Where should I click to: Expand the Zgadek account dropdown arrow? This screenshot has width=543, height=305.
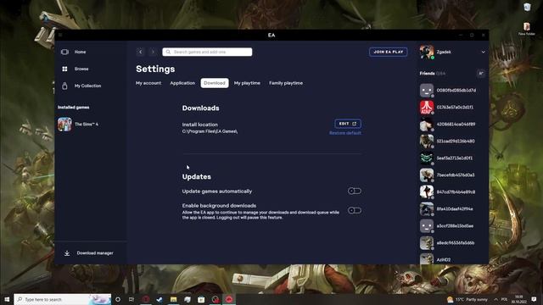click(483, 52)
